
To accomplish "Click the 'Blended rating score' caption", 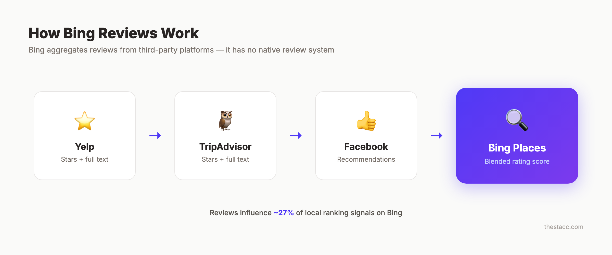I will tap(517, 161).
